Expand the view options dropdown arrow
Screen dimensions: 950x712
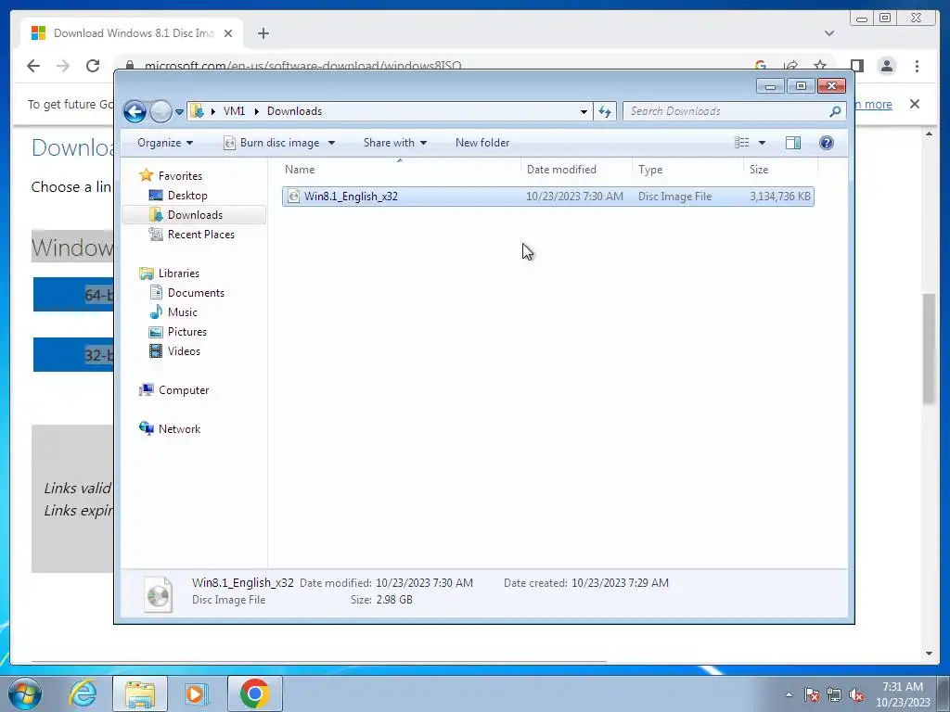click(763, 143)
